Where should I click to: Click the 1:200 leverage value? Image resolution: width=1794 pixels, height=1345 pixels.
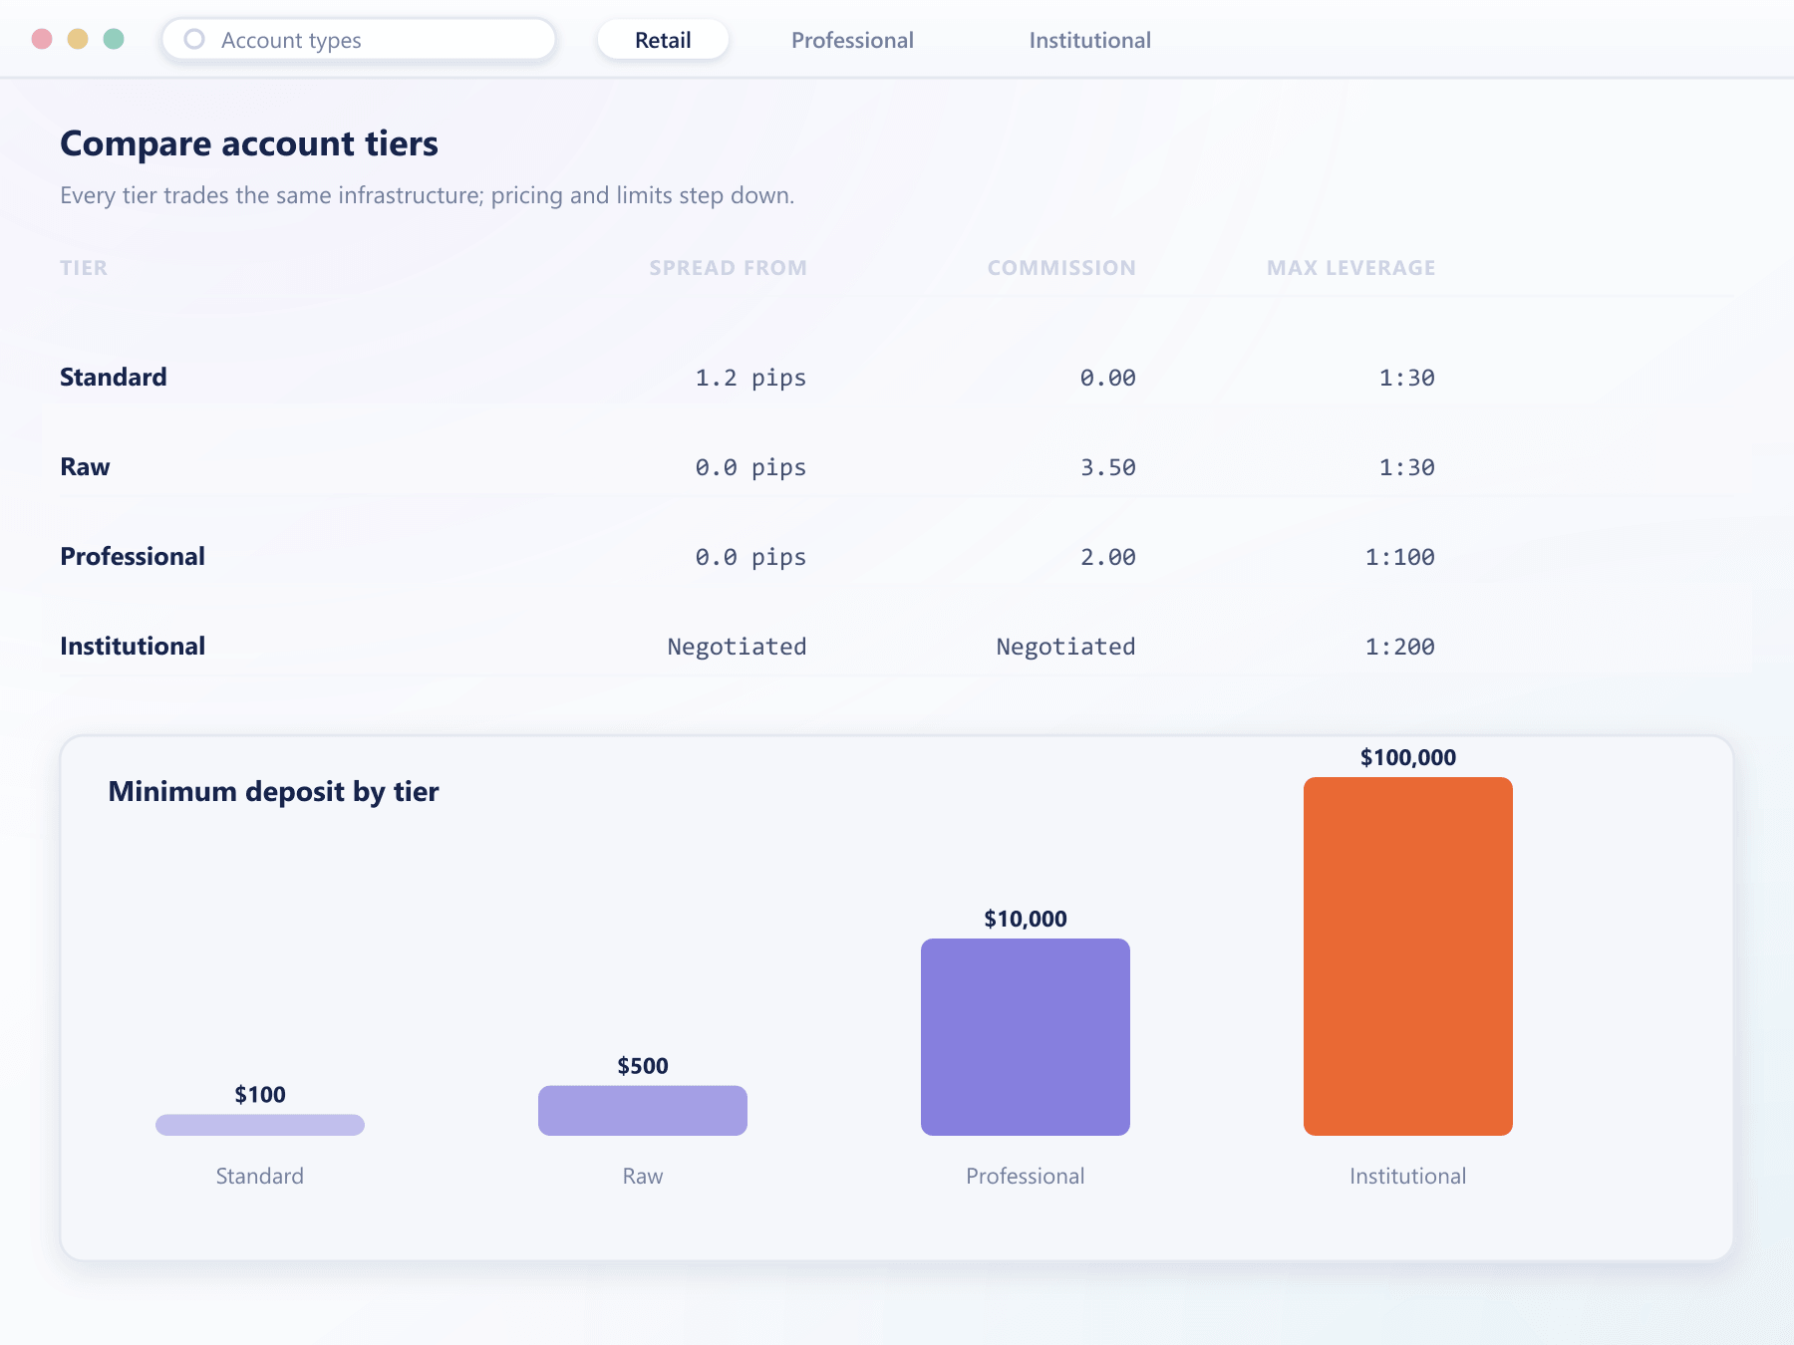pos(1400,647)
